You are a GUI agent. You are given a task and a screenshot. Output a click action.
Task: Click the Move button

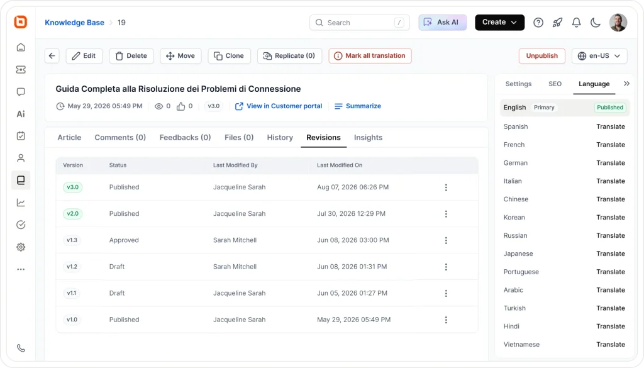180,56
